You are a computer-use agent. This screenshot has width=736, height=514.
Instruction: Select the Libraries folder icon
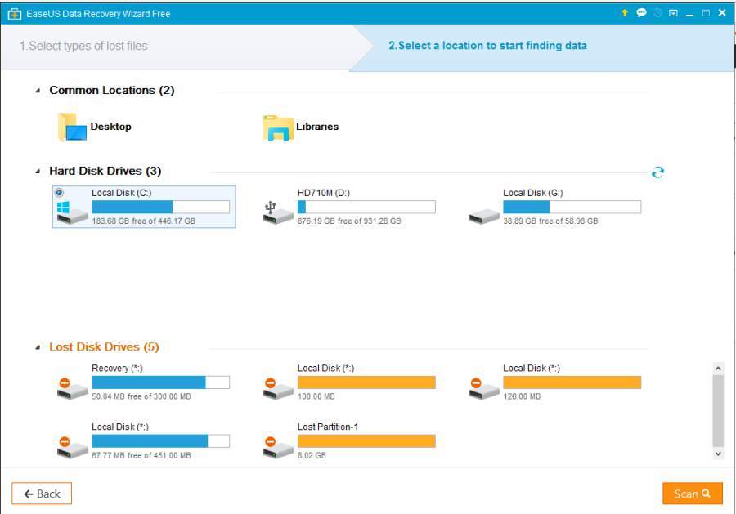pos(278,127)
